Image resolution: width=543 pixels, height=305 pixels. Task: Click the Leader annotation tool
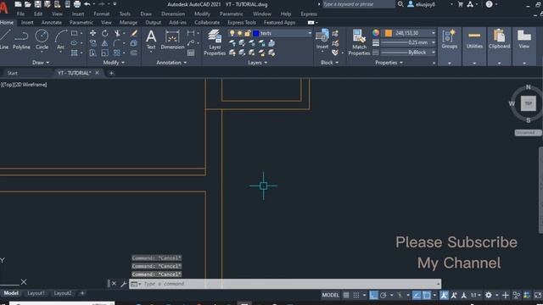191,43
